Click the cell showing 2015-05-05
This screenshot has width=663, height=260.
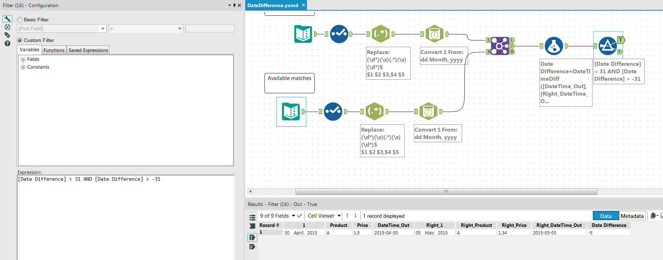click(x=559, y=233)
